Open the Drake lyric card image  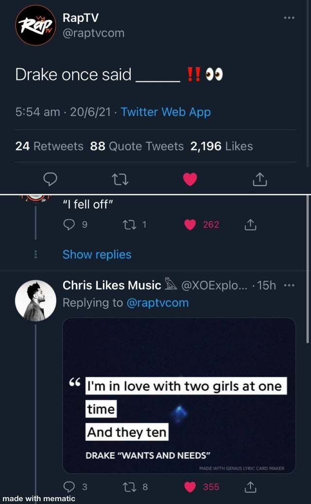click(x=179, y=395)
